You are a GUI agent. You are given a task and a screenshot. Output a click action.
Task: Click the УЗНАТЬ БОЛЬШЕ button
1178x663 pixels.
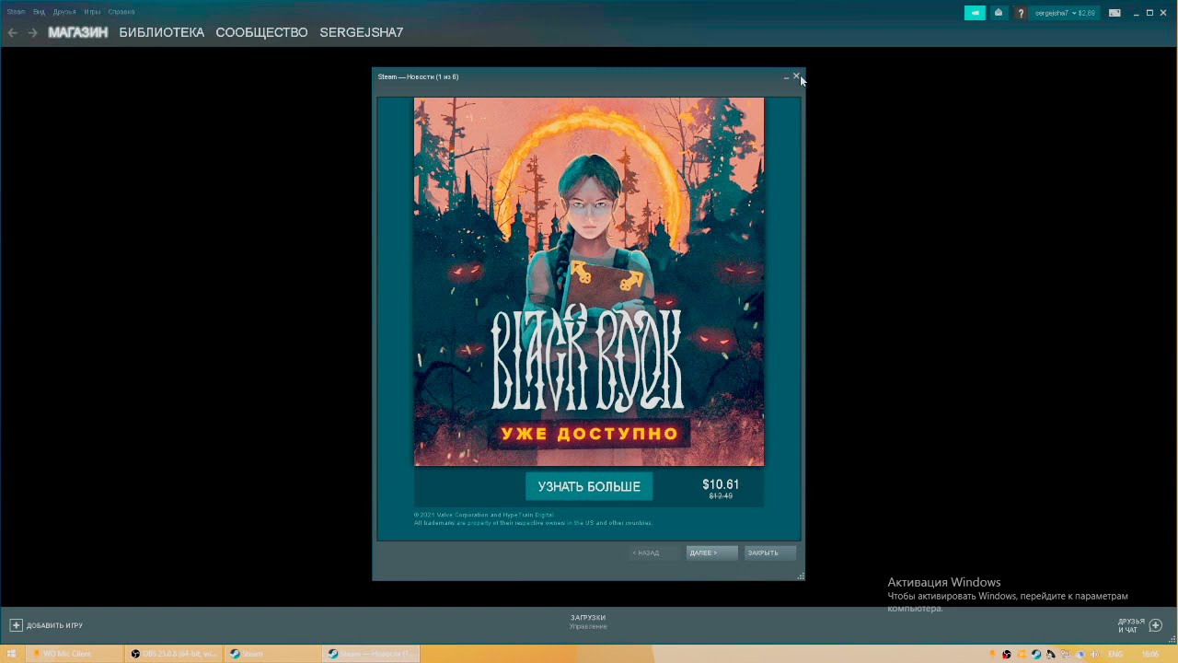[x=589, y=486]
